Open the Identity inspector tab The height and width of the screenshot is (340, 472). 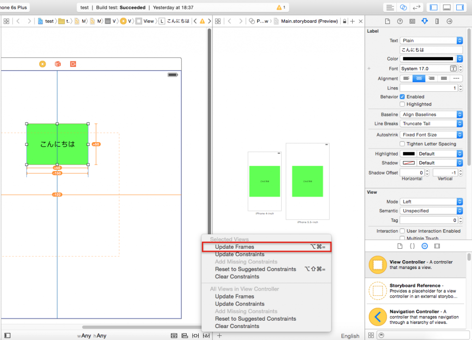point(412,21)
